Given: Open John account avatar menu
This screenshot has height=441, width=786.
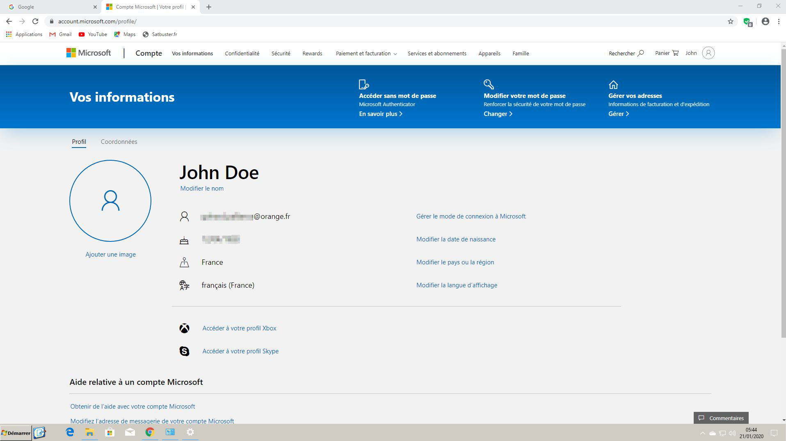Looking at the screenshot, I should tap(708, 53).
